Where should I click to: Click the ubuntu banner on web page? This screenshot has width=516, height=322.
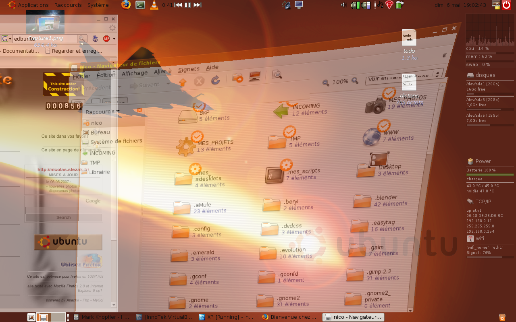click(68, 242)
